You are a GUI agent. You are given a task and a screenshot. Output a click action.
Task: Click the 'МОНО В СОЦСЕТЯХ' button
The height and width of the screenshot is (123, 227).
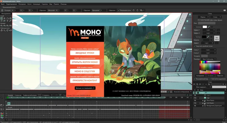coord(85,71)
